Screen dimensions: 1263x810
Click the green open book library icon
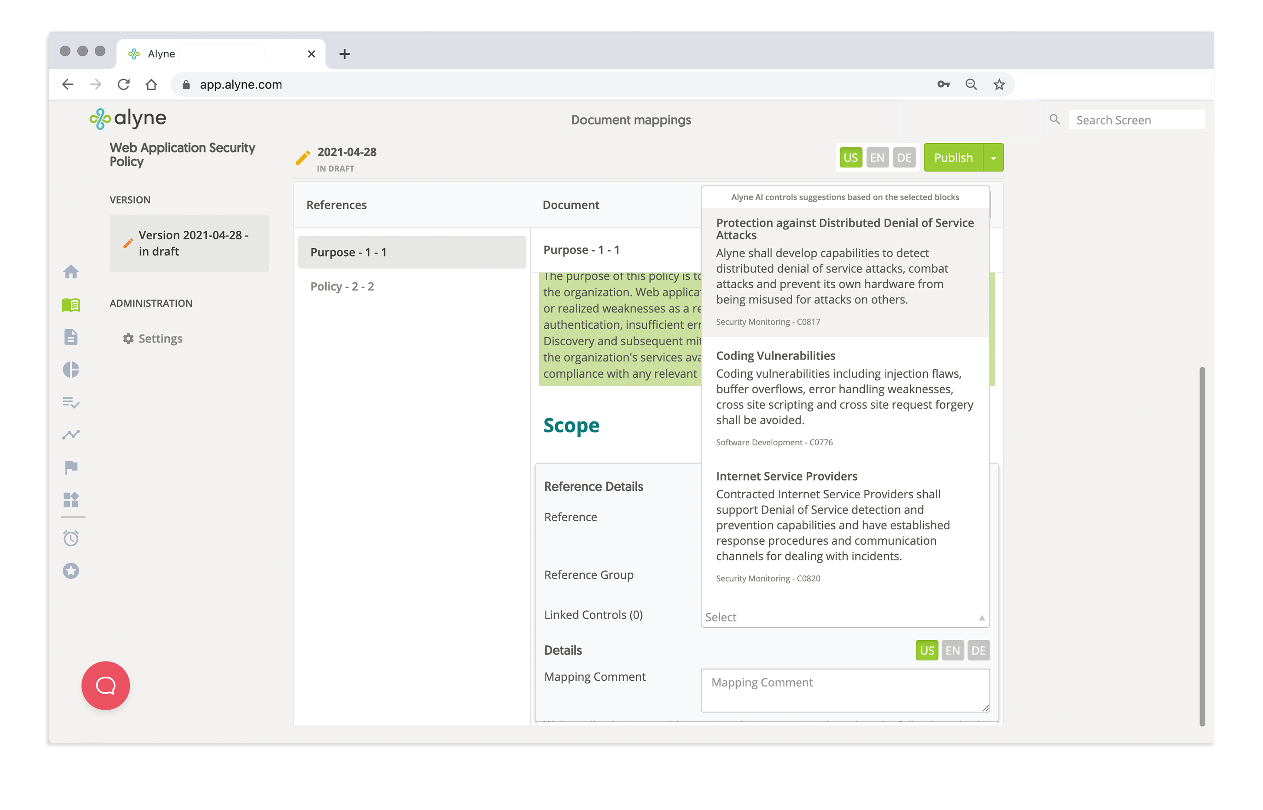[71, 305]
